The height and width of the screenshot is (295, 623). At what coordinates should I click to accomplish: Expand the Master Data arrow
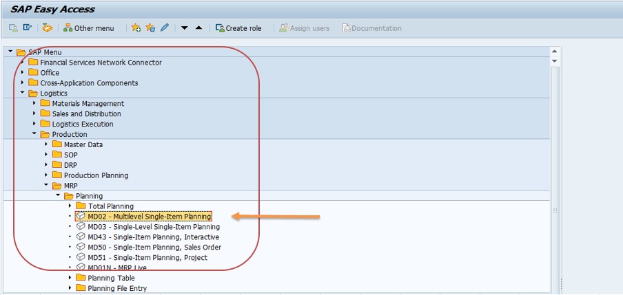46,144
